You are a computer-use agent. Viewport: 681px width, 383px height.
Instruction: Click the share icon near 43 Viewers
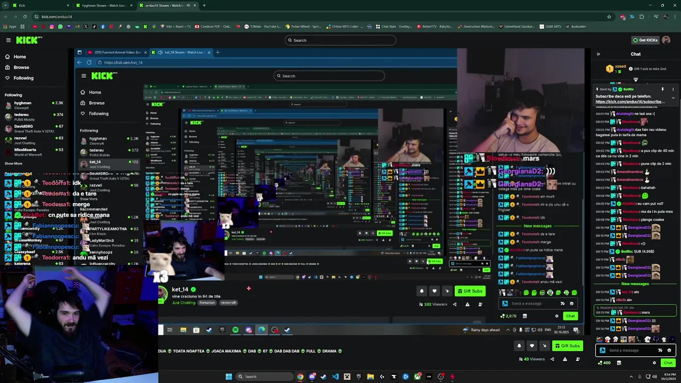click(x=552, y=359)
